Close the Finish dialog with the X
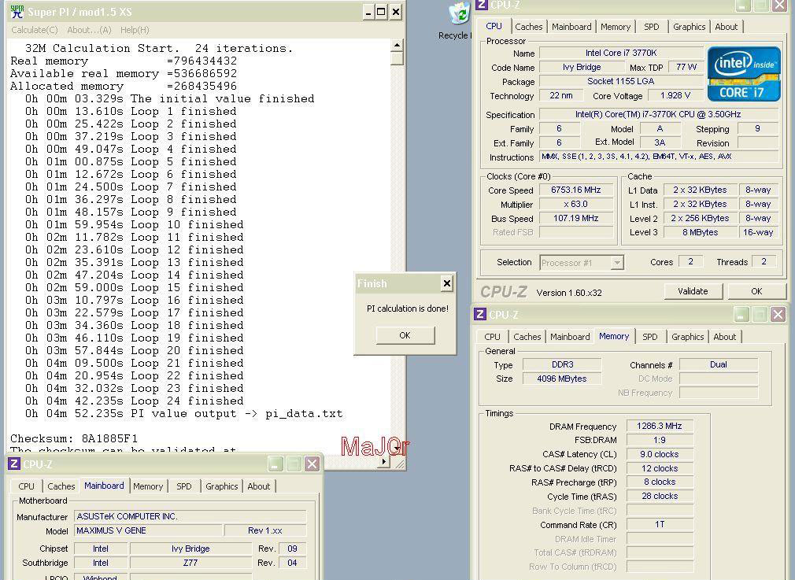This screenshot has height=580, width=795. pos(446,283)
